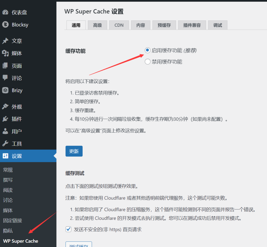This screenshot has height=247, width=267.
Task: Expand the 设置 menu in sidebar
Action: tap(17, 156)
